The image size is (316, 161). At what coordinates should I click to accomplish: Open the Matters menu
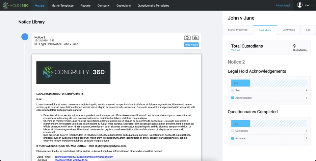click(x=39, y=6)
